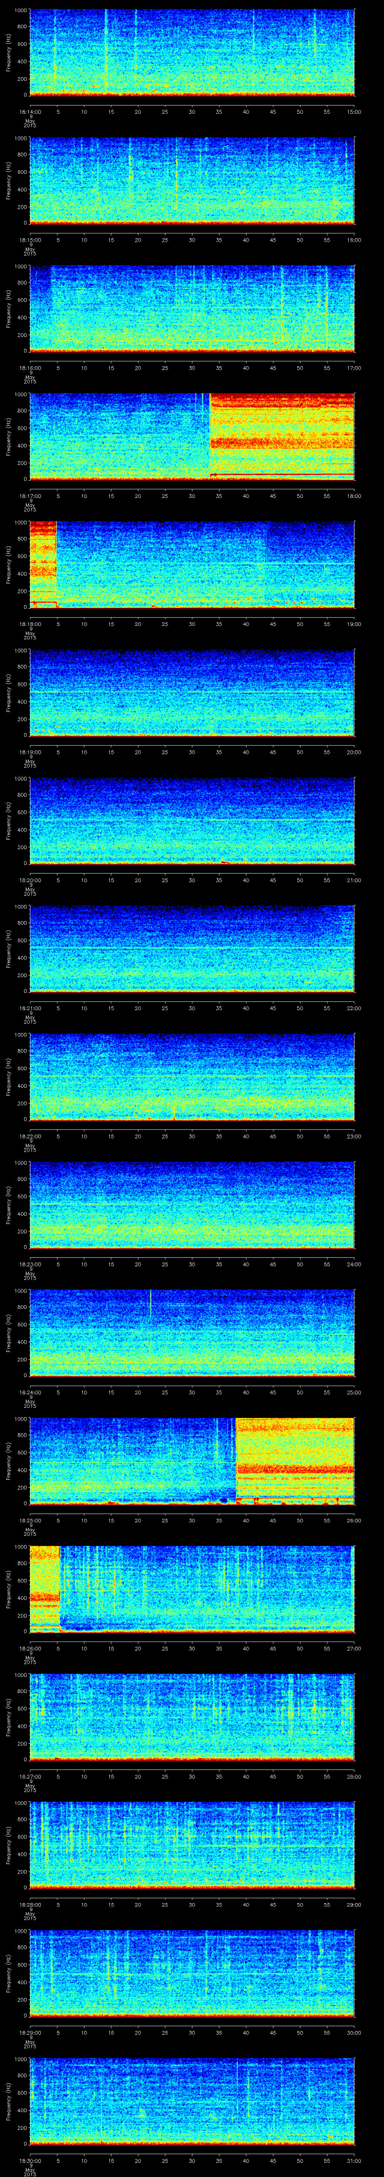The height and width of the screenshot is (2177, 384).
Task: Click the spectrogram panel starting at 18:14:00
Action: [x=192, y=53]
